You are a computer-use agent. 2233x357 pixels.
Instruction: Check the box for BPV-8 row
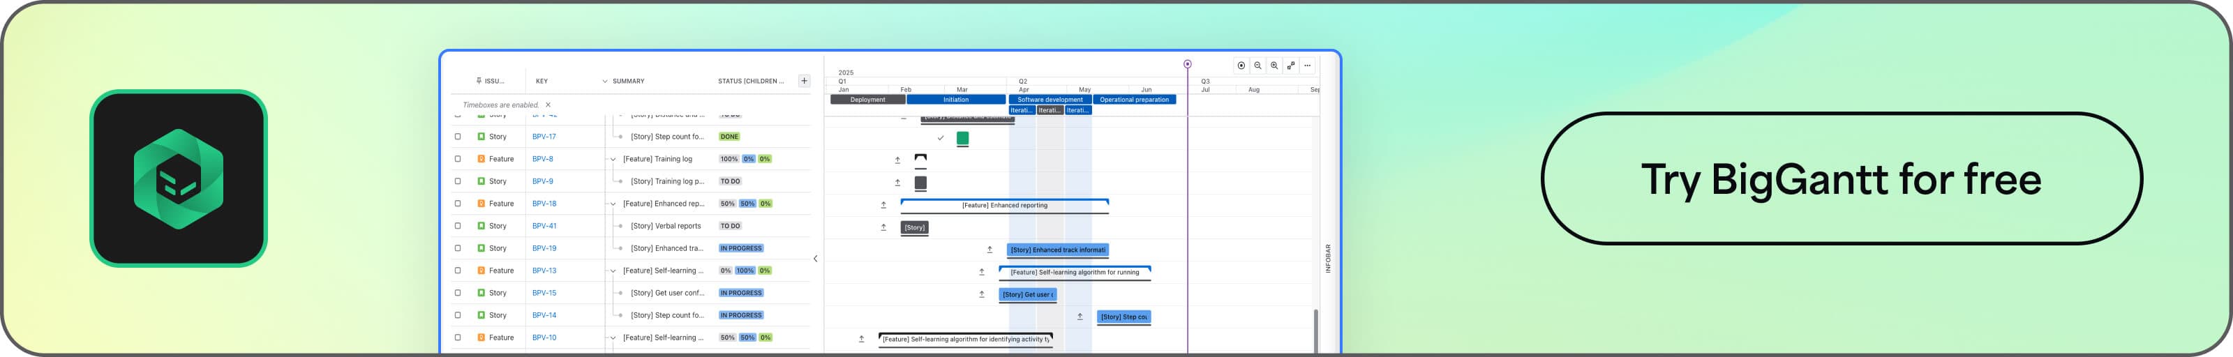(x=458, y=160)
